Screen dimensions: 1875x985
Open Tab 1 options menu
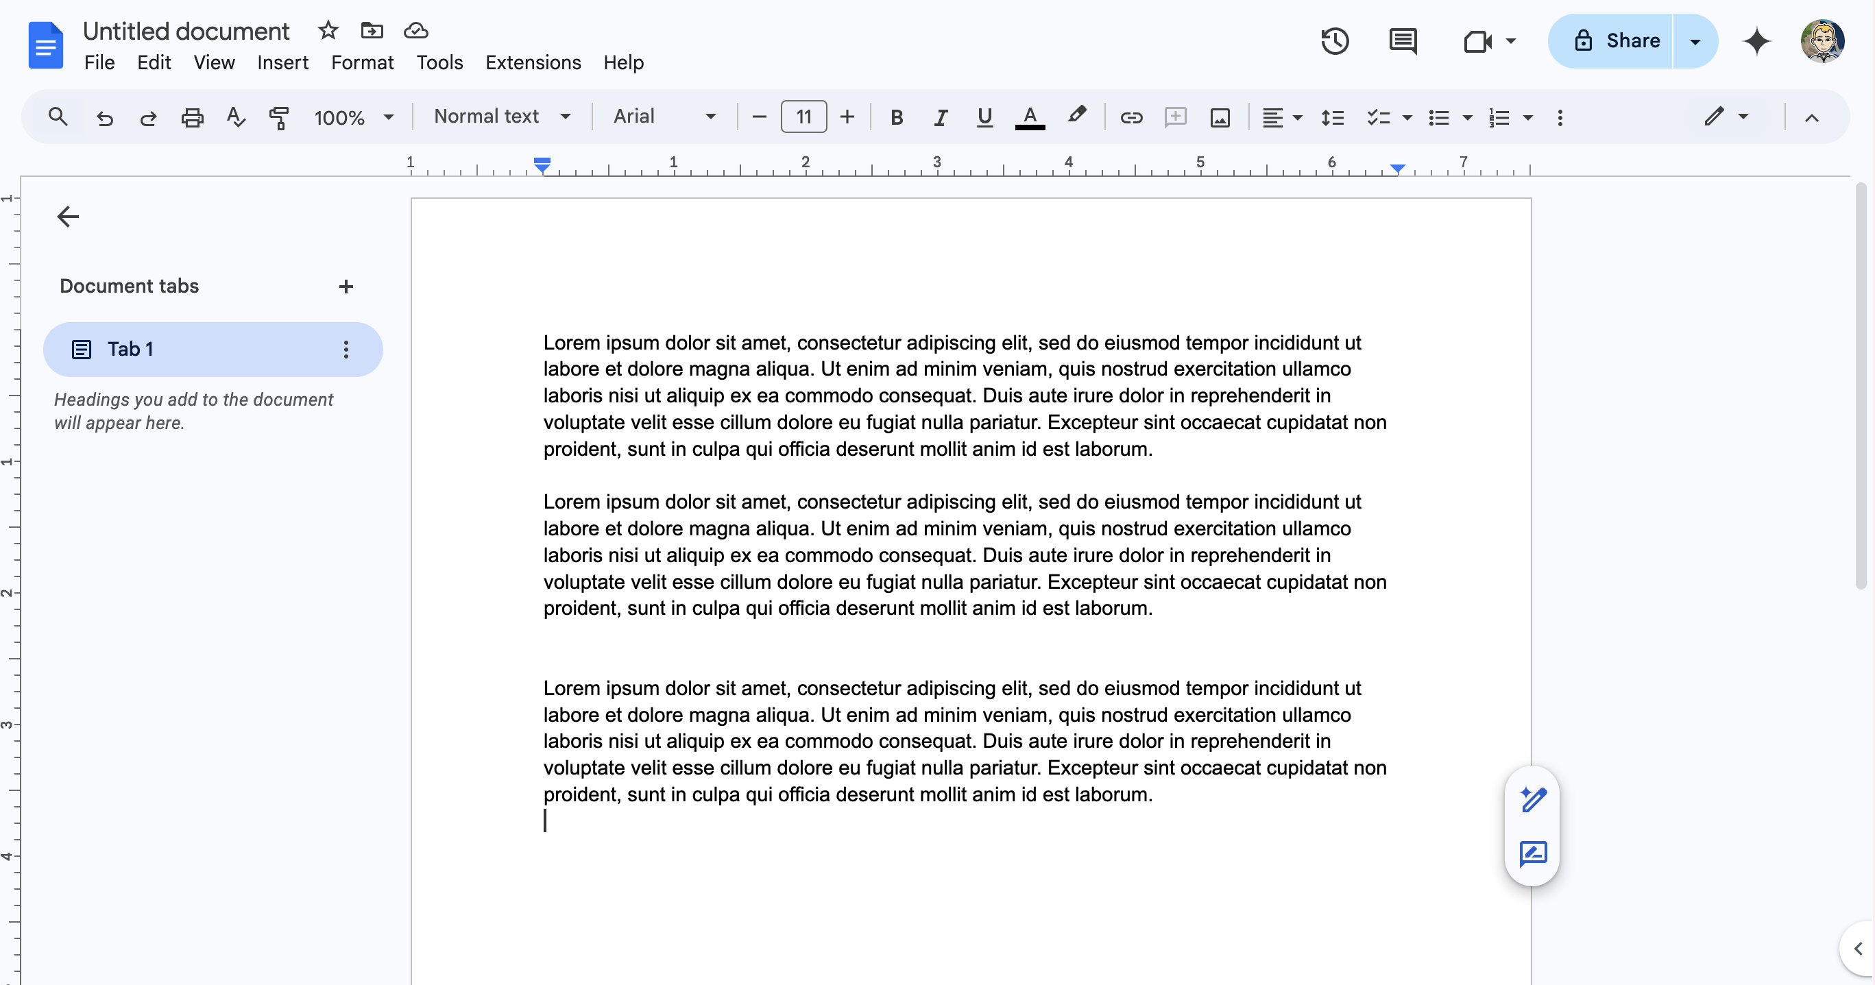coord(346,350)
